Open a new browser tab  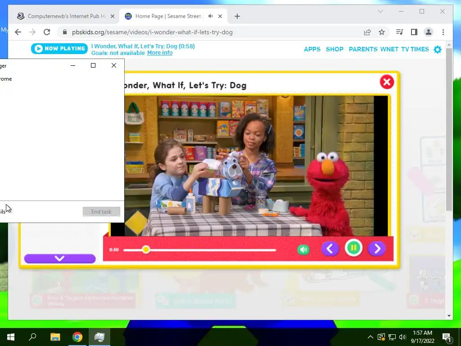click(237, 16)
